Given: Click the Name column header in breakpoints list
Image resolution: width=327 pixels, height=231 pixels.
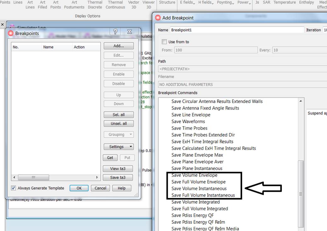Looking at the screenshot, I should [57, 47].
